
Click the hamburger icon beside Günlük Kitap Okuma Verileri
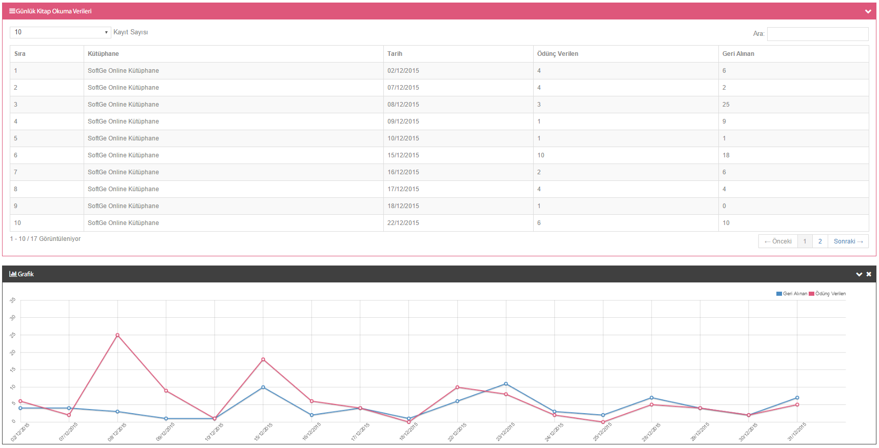pos(12,11)
